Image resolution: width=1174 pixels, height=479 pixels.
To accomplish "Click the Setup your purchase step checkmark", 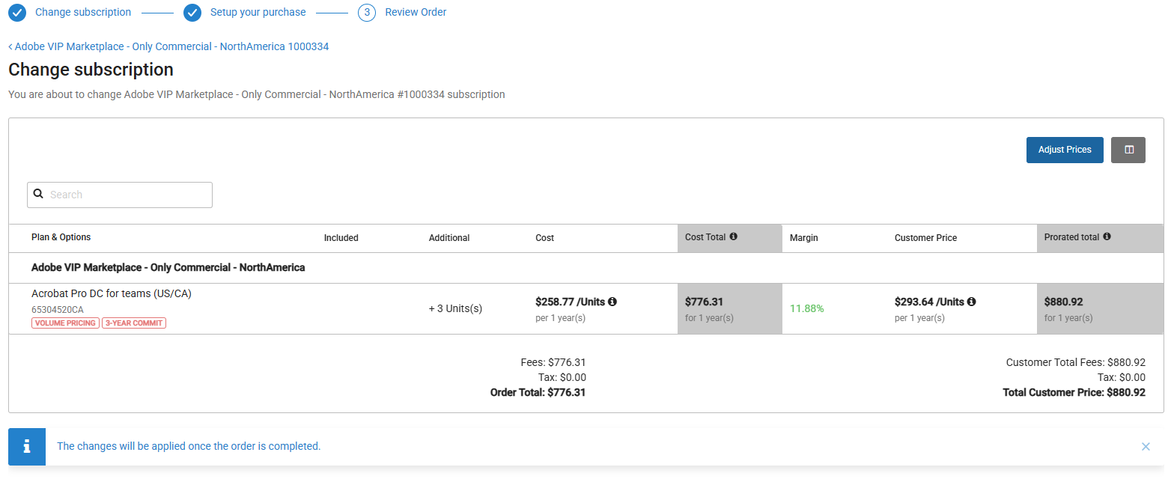I will (x=192, y=12).
